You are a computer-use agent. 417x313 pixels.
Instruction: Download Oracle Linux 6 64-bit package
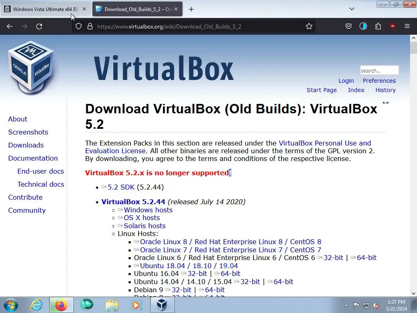pos(367,258)
